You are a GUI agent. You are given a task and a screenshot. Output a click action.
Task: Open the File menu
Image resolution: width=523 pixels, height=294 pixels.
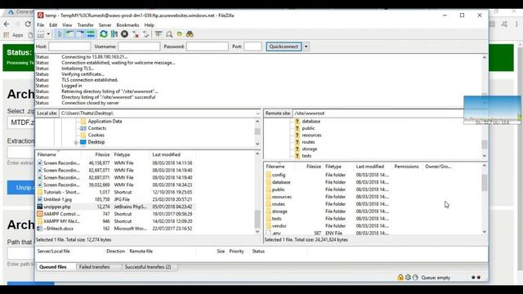[x=40, y=25]
